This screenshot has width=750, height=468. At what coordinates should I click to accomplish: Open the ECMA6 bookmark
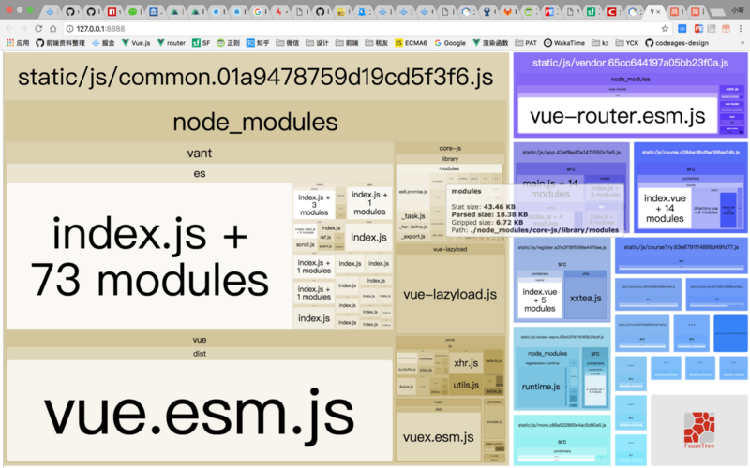(x=411, y=43)
